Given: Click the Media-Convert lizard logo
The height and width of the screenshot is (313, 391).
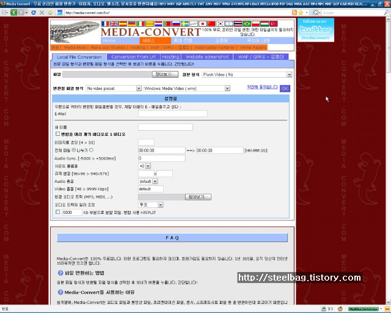Looking at the screenshot, I should tap(75, 32).
